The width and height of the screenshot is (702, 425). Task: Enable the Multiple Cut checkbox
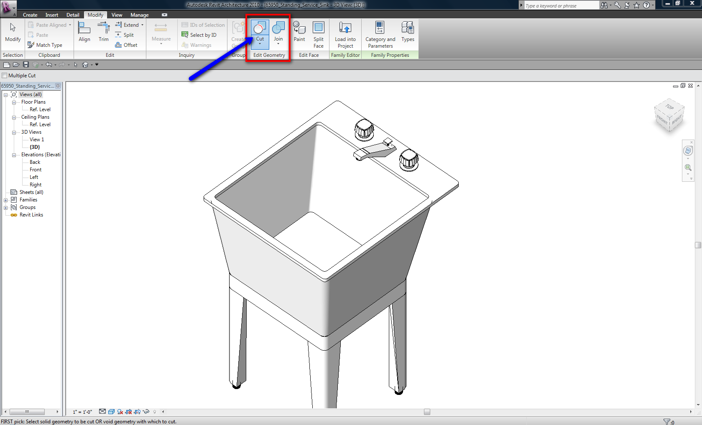point(5,76)
